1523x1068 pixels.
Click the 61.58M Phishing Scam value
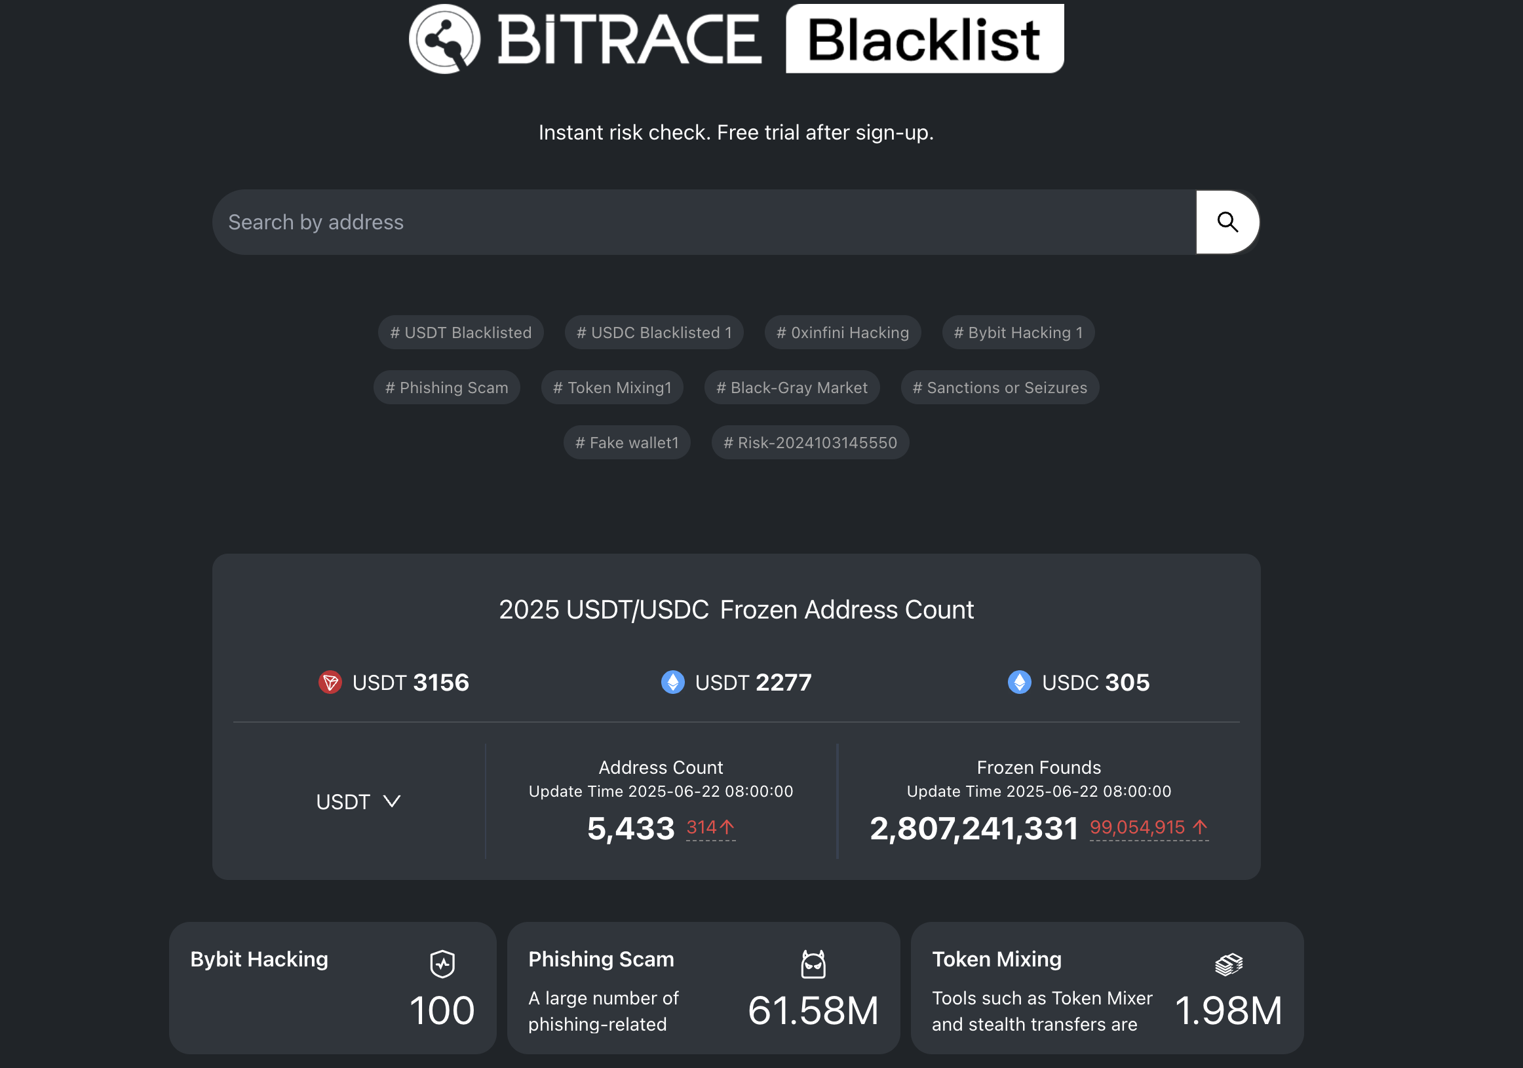click(x=813, y=1010)
